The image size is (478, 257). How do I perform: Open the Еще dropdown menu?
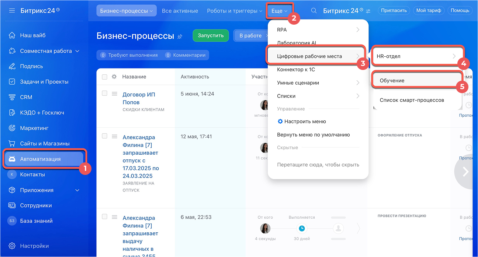click(279, 11)
